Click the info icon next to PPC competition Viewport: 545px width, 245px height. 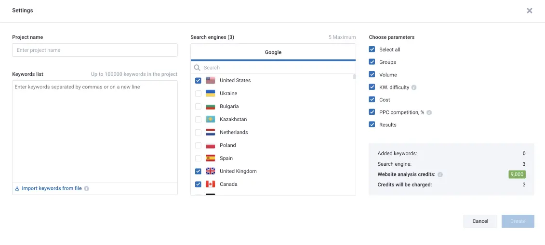click(x=429, y=112)
